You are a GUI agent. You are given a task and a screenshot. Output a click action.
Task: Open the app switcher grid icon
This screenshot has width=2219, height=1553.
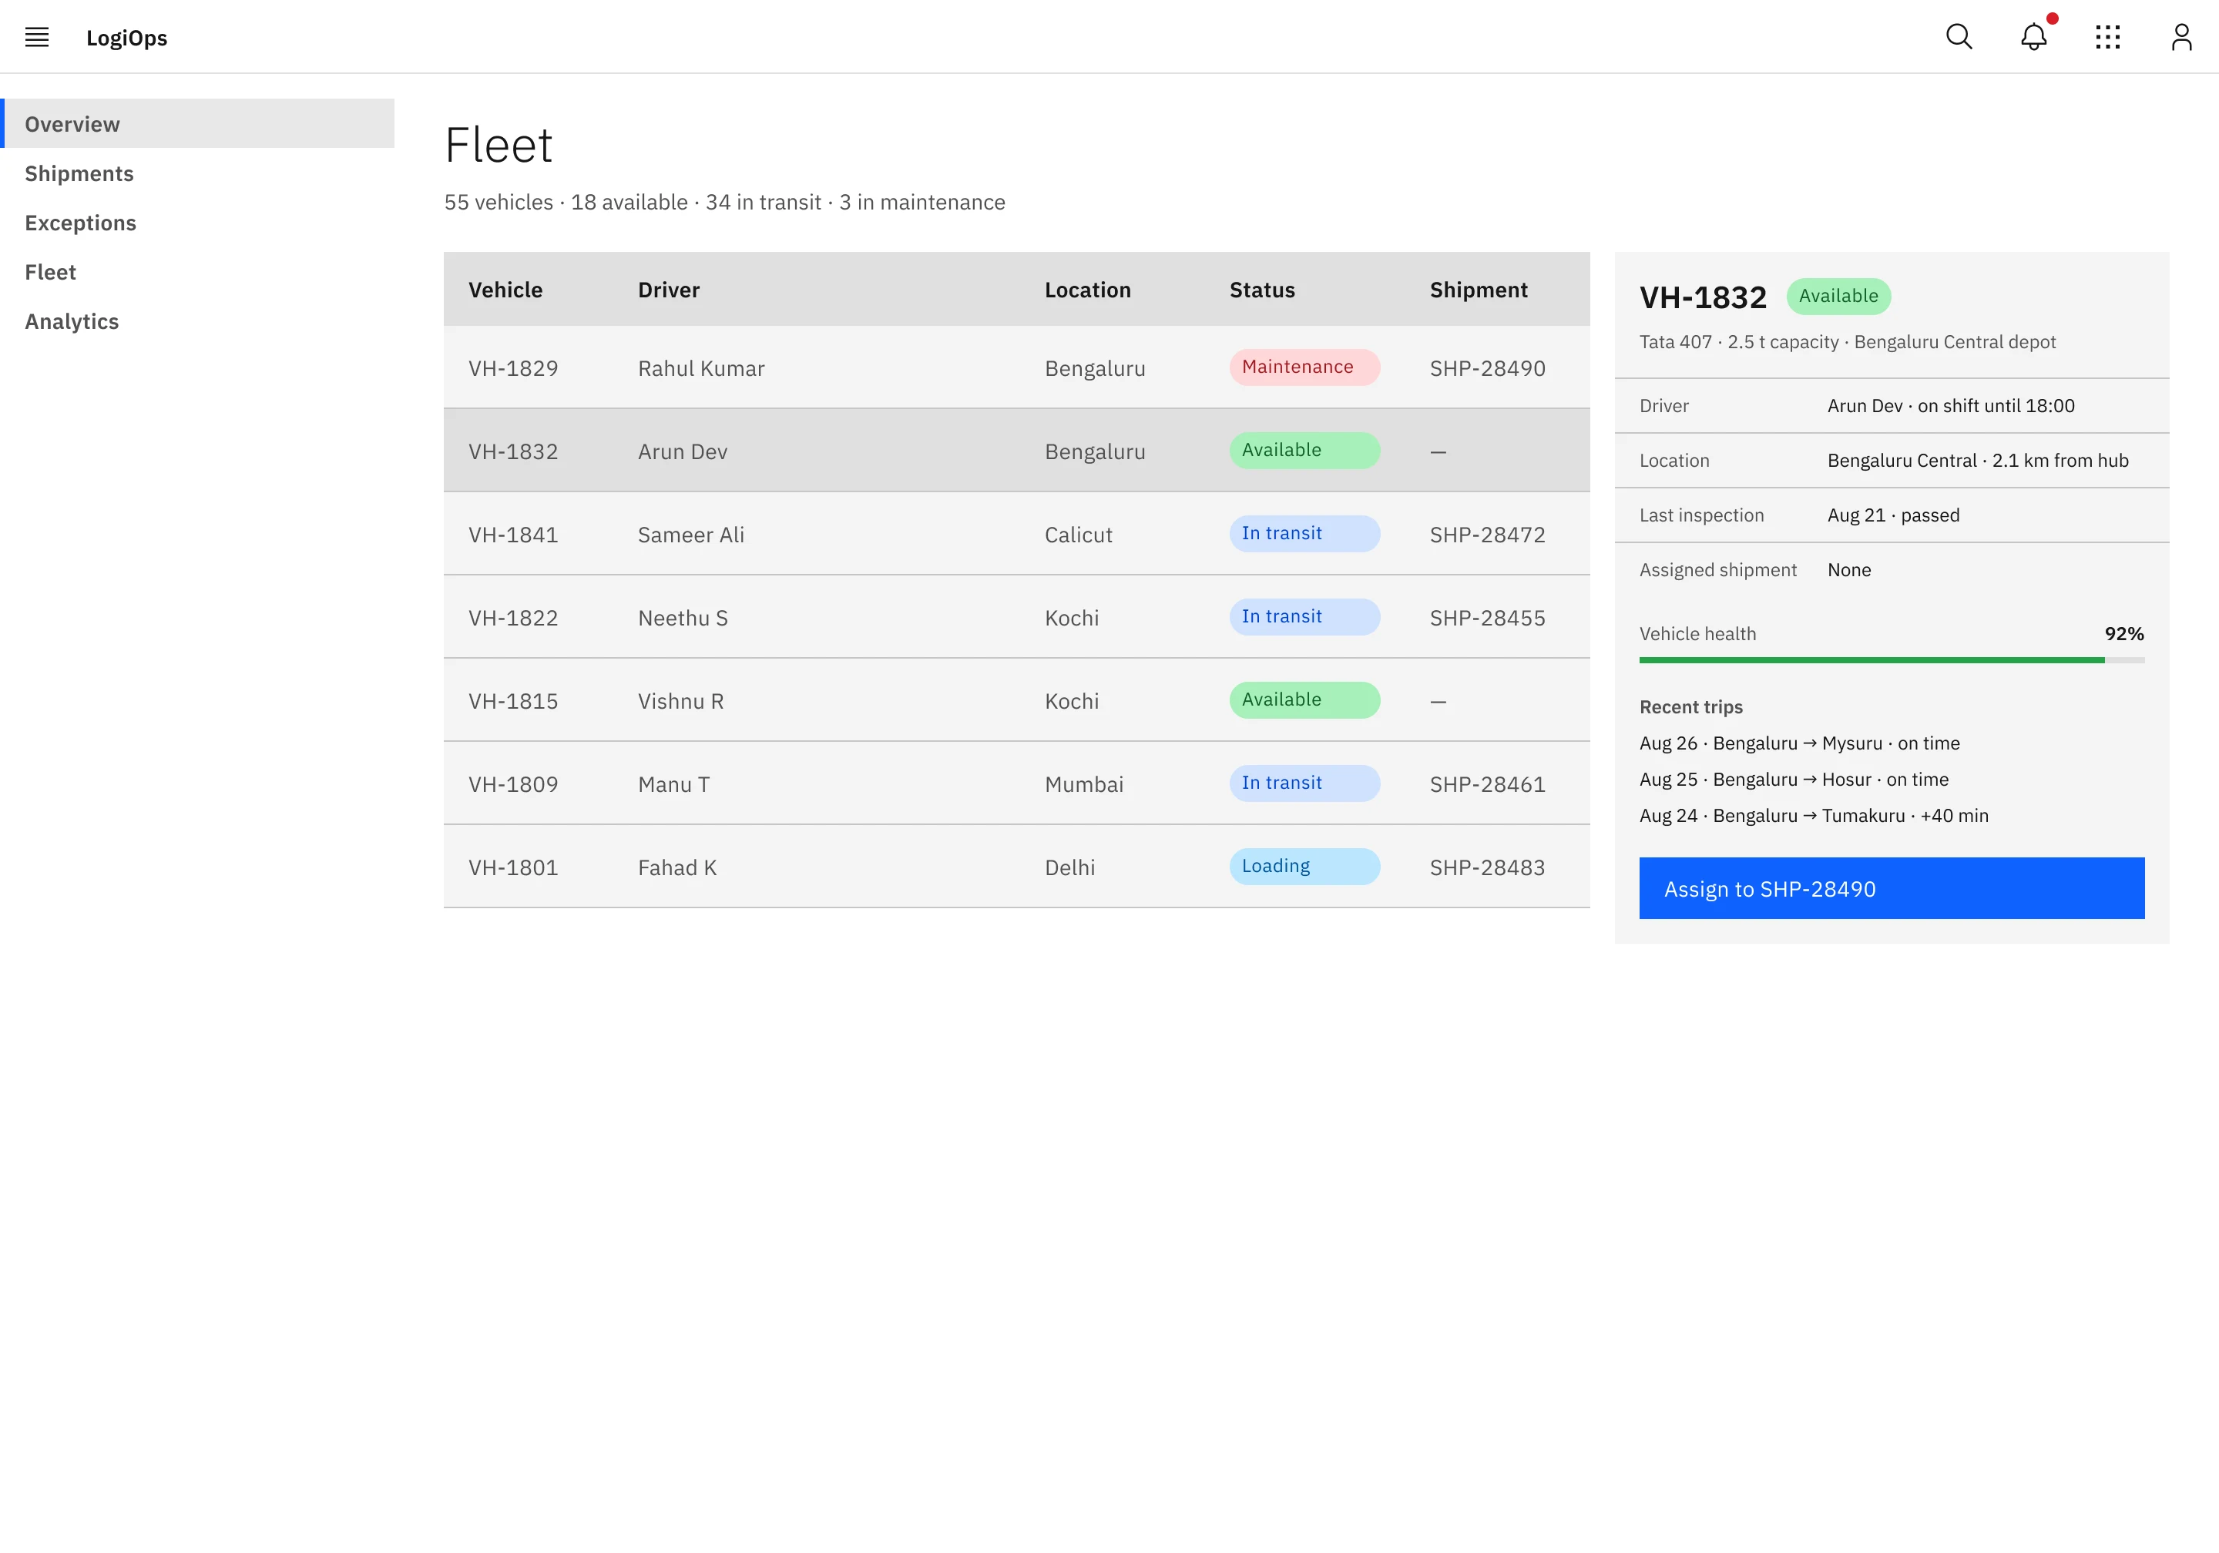click(2108, 37)
